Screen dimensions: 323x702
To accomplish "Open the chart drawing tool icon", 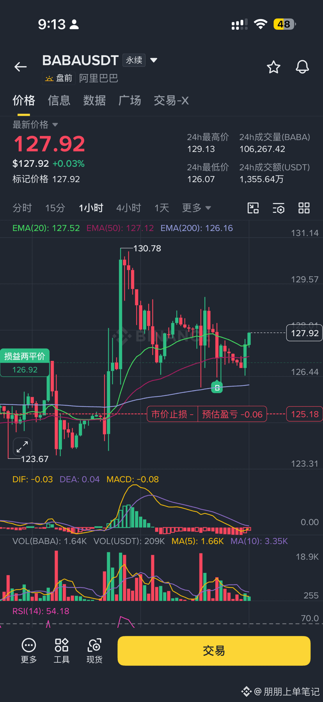I will [x=253, y=208].
